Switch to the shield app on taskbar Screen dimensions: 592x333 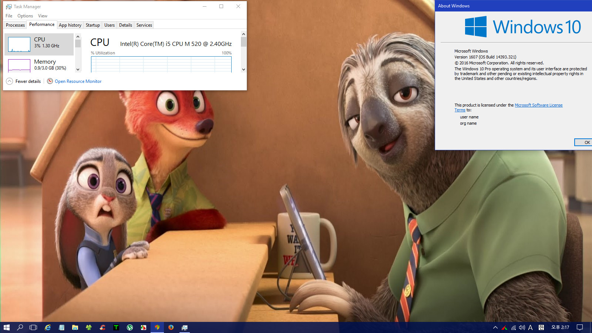[157, 327]
